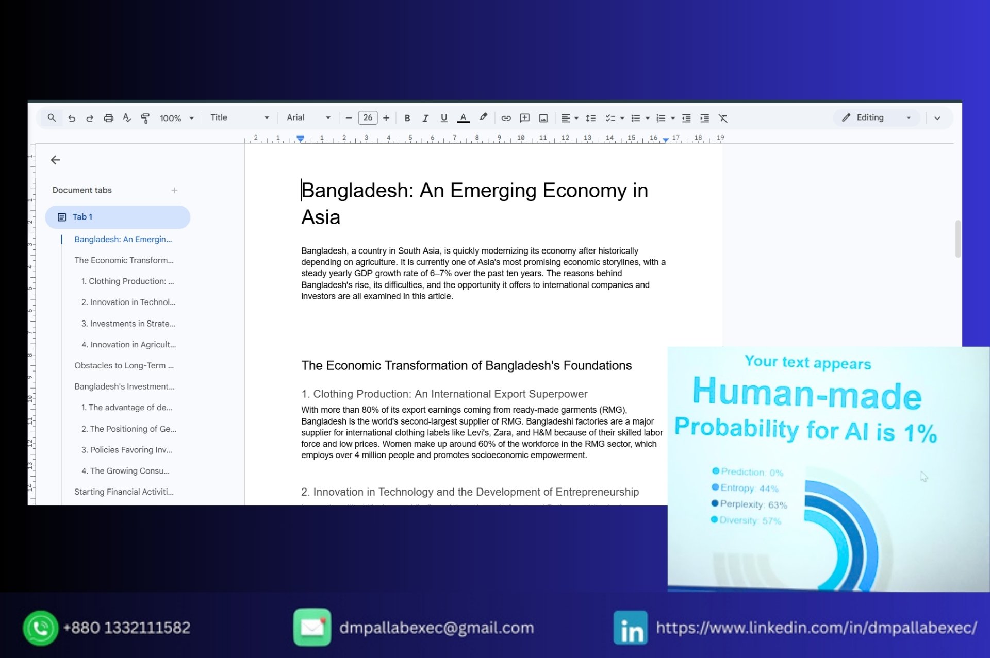Open 'Obstacles to Long-Term' outline heading
This screenshot has height=658, width=990.
[124, 365]
